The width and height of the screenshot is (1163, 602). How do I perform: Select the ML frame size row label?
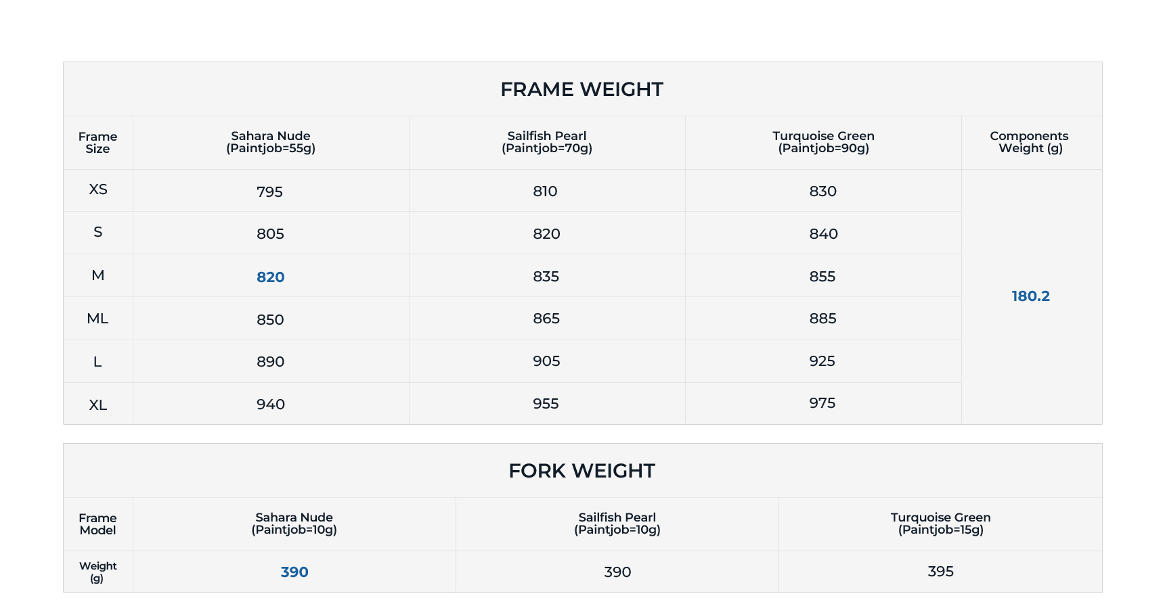coord(98,319)
